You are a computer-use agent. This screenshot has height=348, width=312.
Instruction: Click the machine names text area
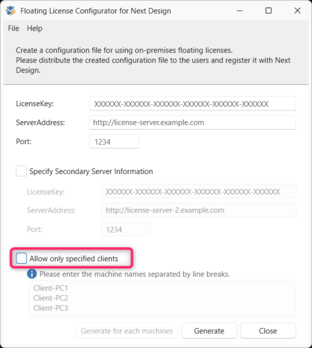tap(162, 299)
